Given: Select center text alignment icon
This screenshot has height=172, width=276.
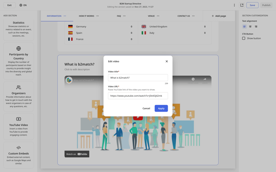Looking at the screenshot, I should 250,26.
